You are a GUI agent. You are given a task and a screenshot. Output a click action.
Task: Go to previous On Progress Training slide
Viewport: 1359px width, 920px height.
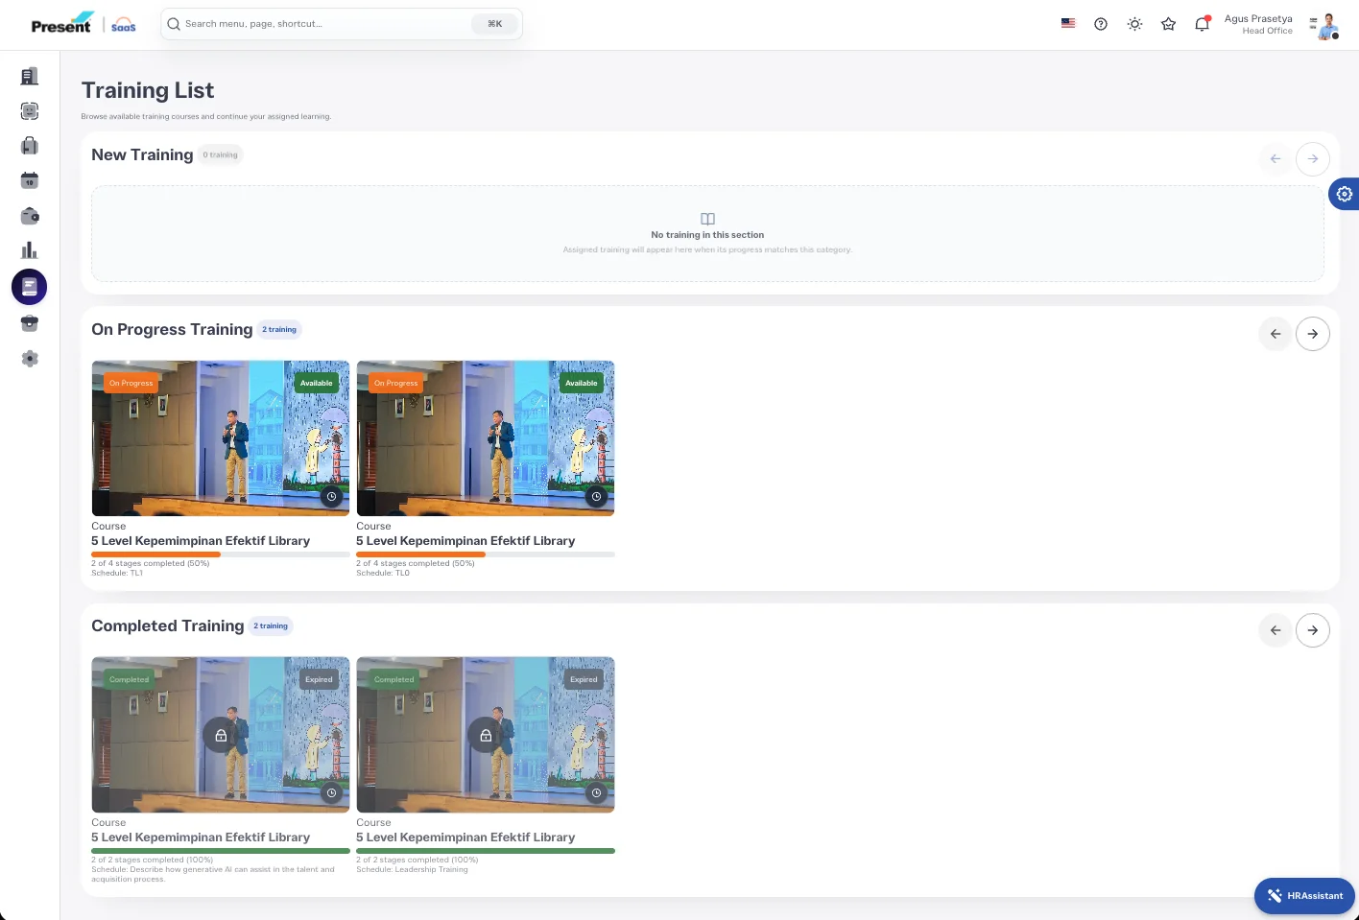[1276, 334]
